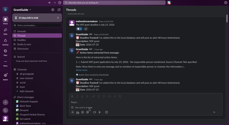Collapse the Starred section
Screen dimensions: 229x125
[x=21, y=57]
